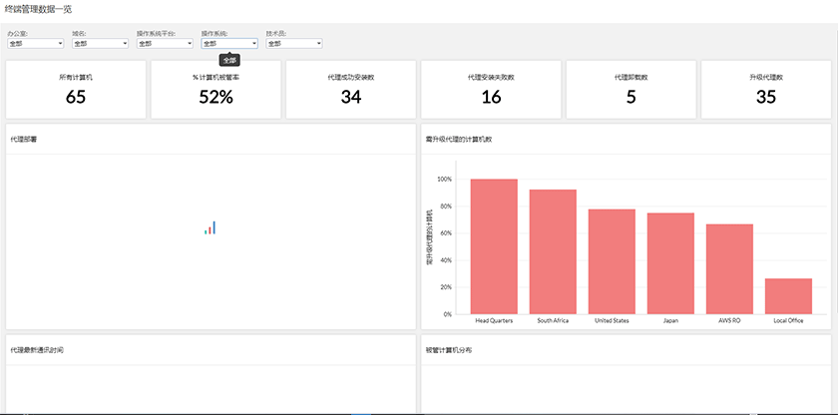Open the 办公室 filter dropdown
The image size is (838, 416).
click(x=35, y=44)
